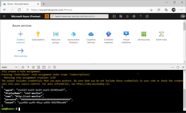Screen dimensions: 186x113
Task: Click the browser address bar URL
Action: point(52,10)
